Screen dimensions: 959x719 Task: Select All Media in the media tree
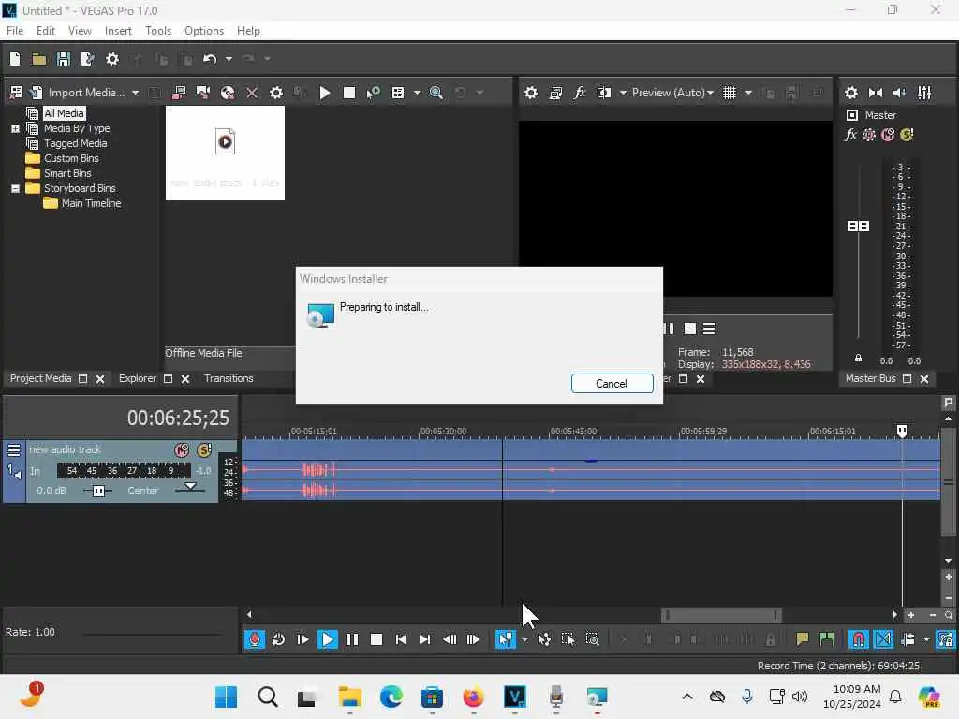tap(65, 113)
